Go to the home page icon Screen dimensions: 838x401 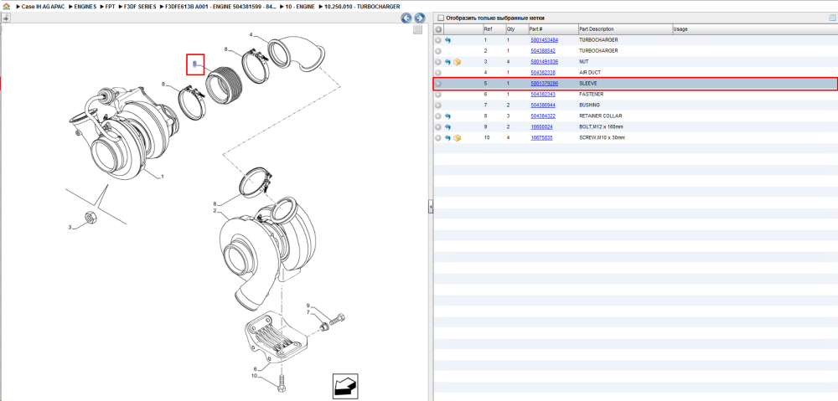point(7,7)
